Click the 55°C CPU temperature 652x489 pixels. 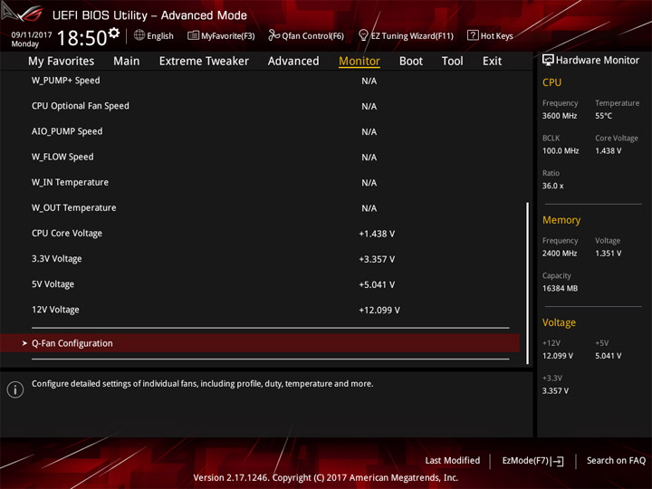pyautogui.click(x=603, y=116)
